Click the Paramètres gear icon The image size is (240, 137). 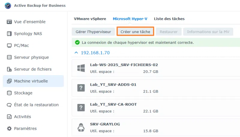[x=9, y=129]
